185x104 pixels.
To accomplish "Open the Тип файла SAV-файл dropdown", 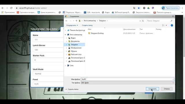I will pos(127,83).
